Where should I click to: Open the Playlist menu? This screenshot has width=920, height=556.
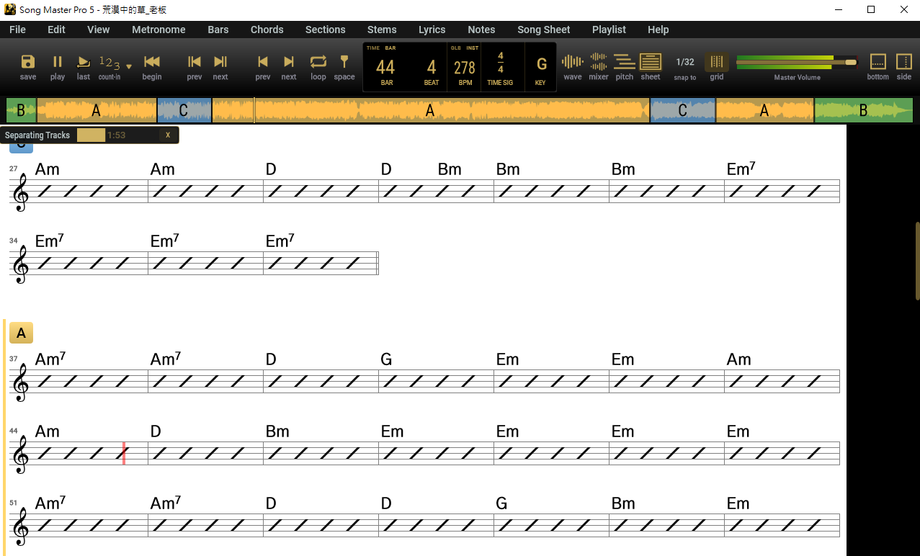609,30
